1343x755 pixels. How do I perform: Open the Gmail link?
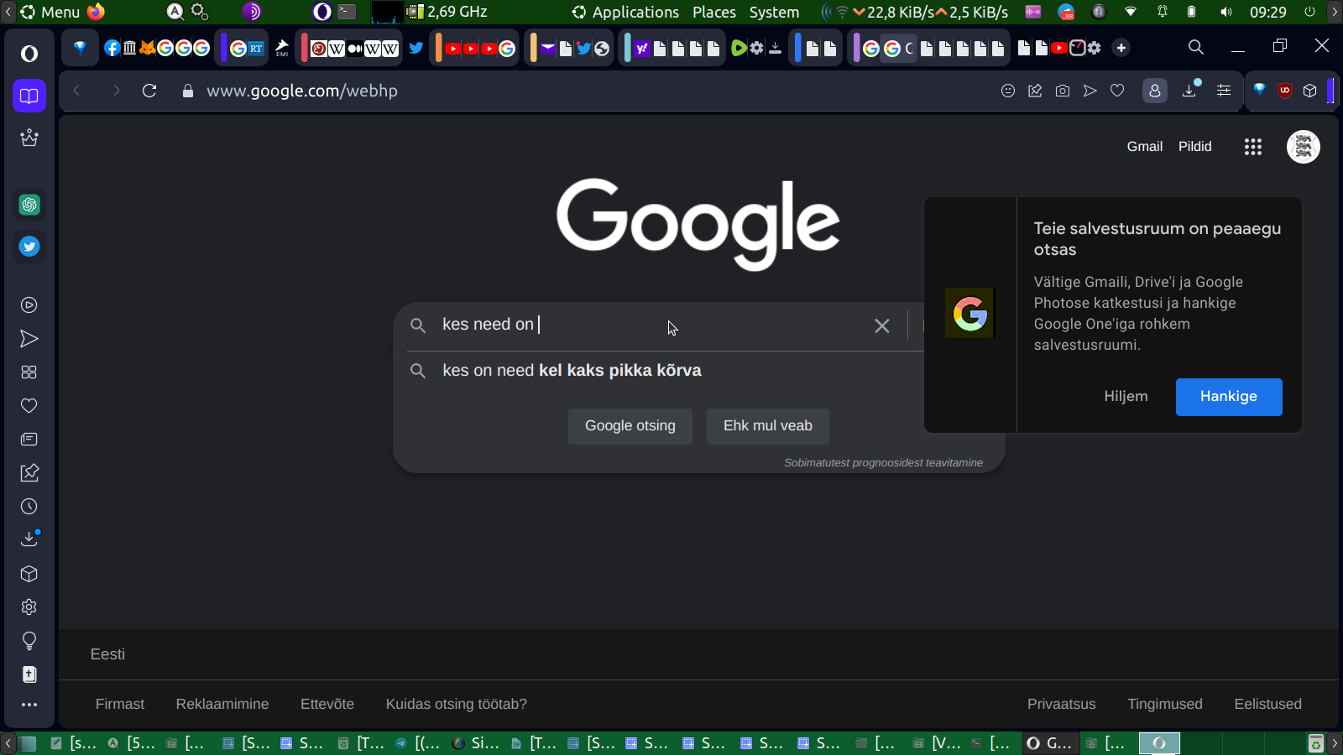(1145, 147)
